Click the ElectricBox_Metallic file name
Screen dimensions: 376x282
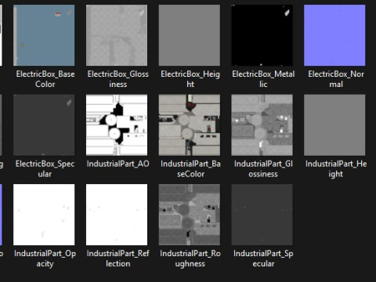pyautogui.click(x=263, y=79)
